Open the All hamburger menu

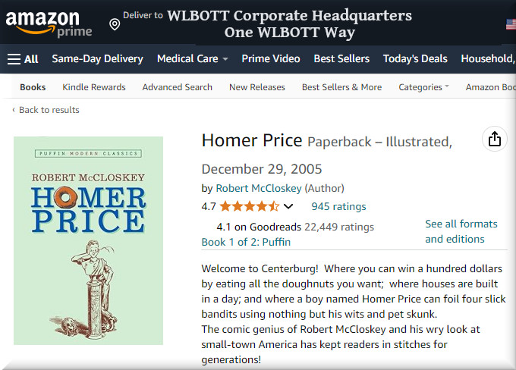click(x=23, y=58)
